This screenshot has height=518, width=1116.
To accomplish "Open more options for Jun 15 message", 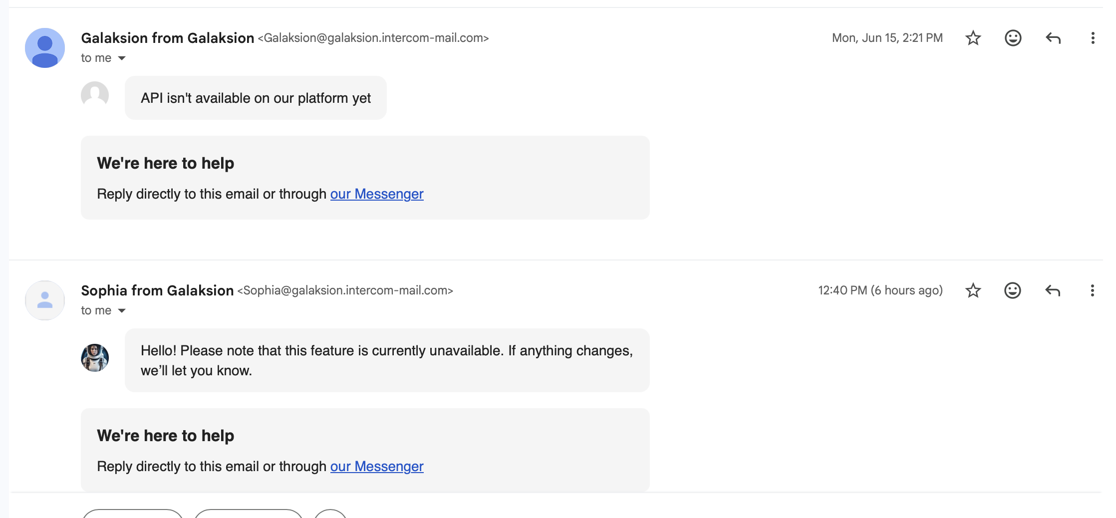I will pyautogui.click(x=1093, y=38).
